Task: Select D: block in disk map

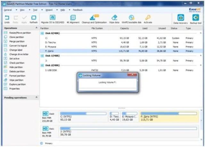Action: [114, 116]
